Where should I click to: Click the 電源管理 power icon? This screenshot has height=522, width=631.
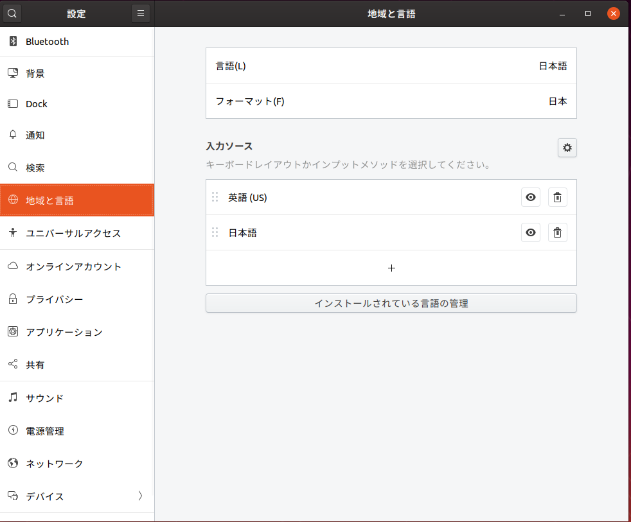[13, 430]
